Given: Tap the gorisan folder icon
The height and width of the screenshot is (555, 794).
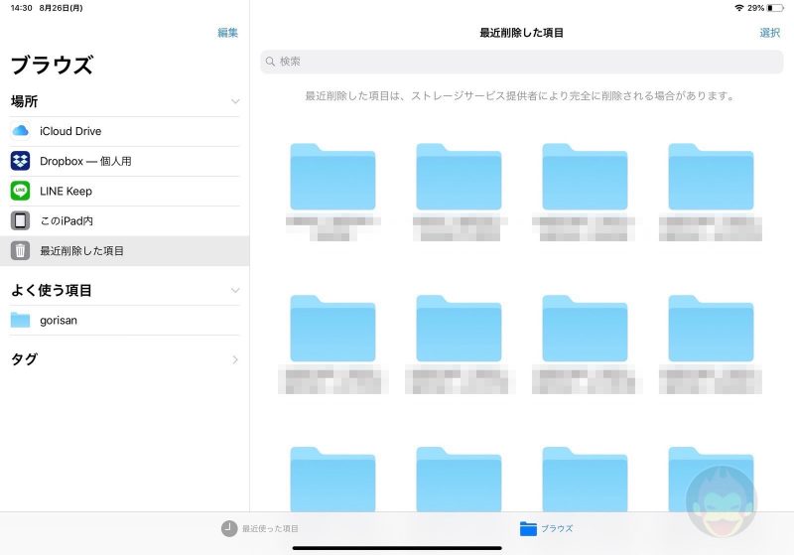Looking at the screenshot, I should pos(20,320).
